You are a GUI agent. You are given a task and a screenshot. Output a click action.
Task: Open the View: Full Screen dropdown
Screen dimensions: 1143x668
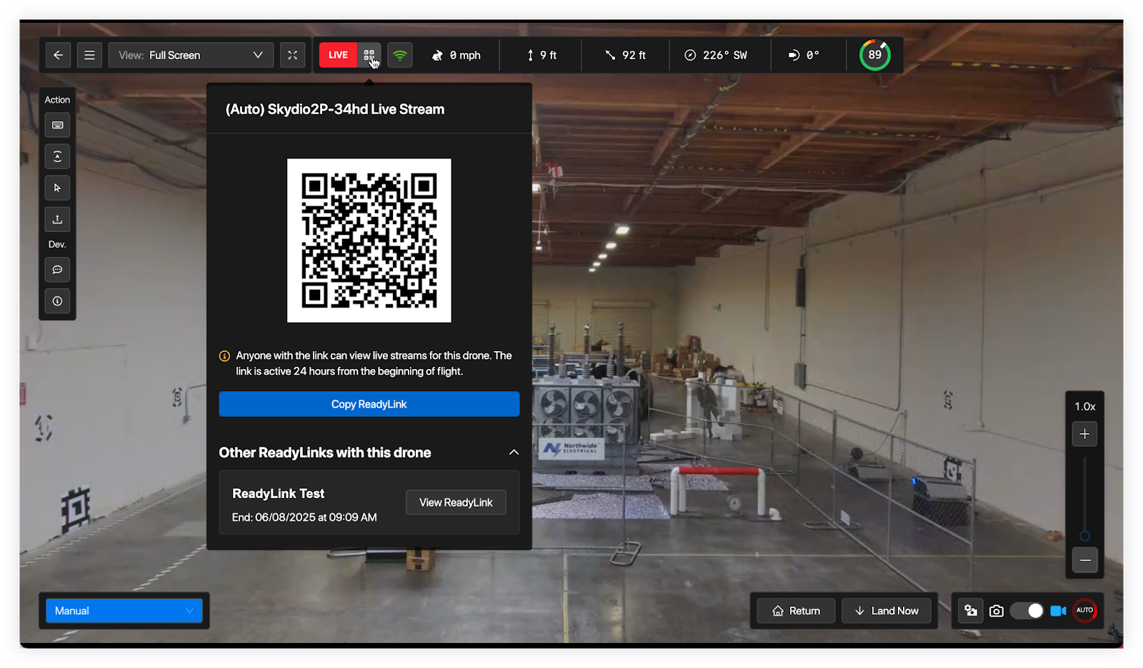click(x=191, y=55)
